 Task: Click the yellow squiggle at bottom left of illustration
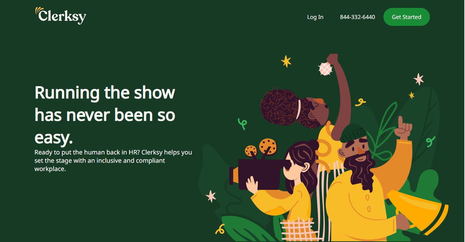pos(220,229)
